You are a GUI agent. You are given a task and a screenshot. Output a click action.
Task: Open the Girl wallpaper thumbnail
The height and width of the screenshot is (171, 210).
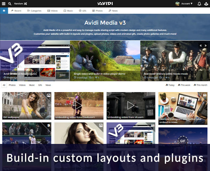click(x=27, y=105)
